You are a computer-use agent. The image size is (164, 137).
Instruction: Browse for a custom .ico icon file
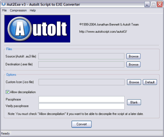click(134, 82)
